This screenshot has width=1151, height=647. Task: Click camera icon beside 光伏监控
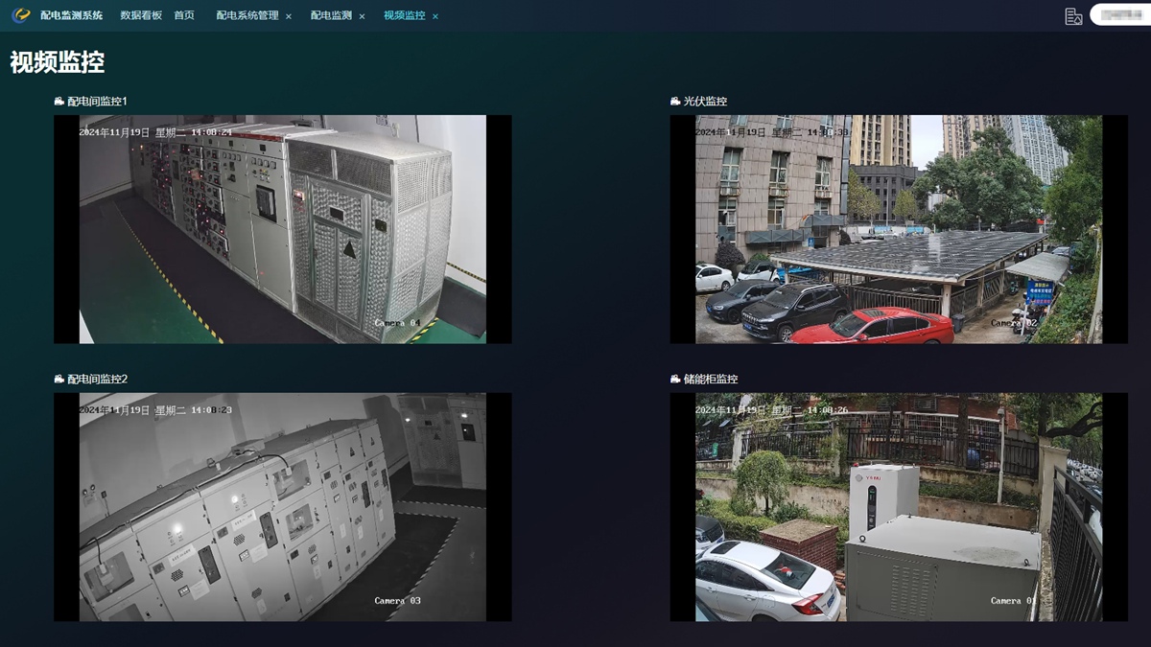675,102
